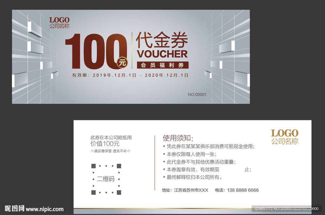Click the brown LOGO text on front voucher
The height and width of the screenshot is (215, 325).
59,20
